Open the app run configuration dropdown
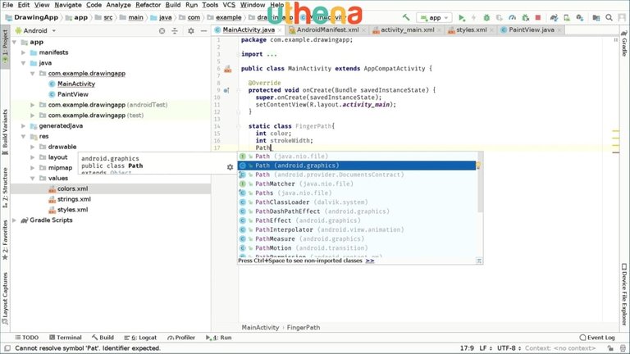The width and height of the screenshot is (630, 354). click(433, 16)
